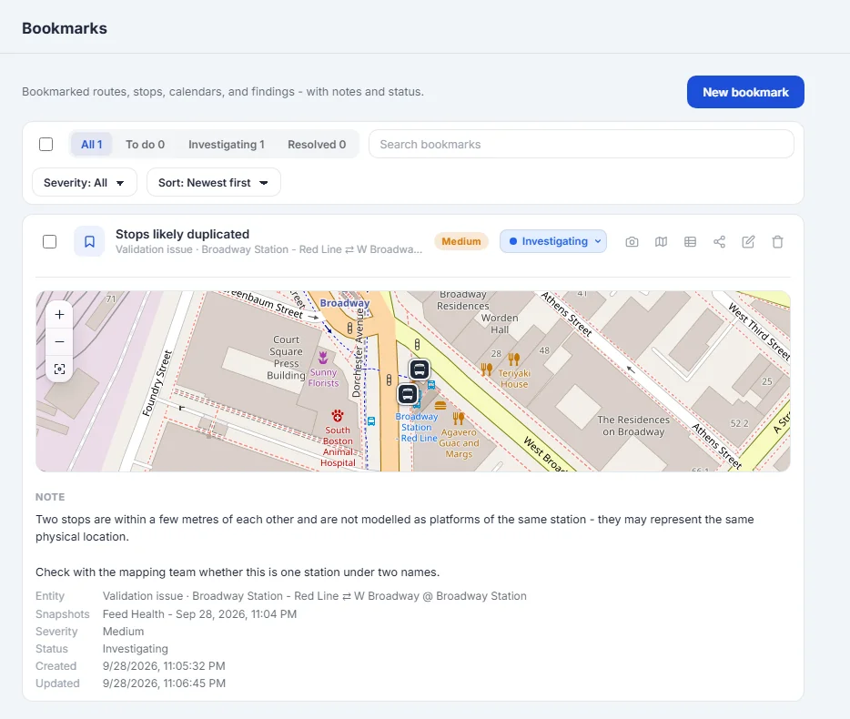Click the Bookmarks page heading
The height and width of the screenshot is (719, 850).
point(65,28)
